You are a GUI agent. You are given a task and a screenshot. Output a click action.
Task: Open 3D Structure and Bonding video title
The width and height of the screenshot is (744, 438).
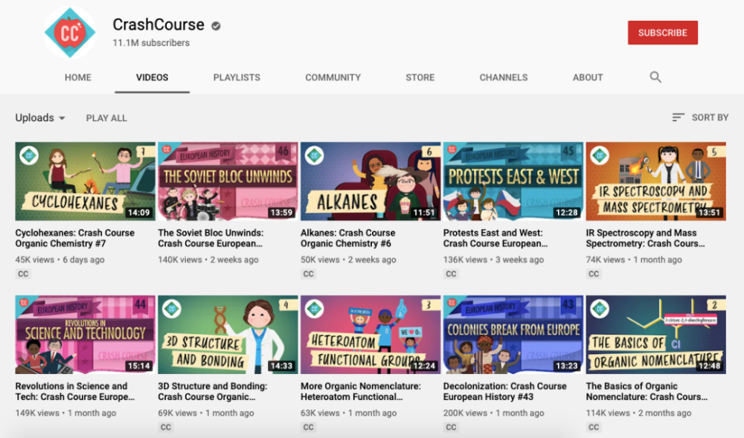213,391
